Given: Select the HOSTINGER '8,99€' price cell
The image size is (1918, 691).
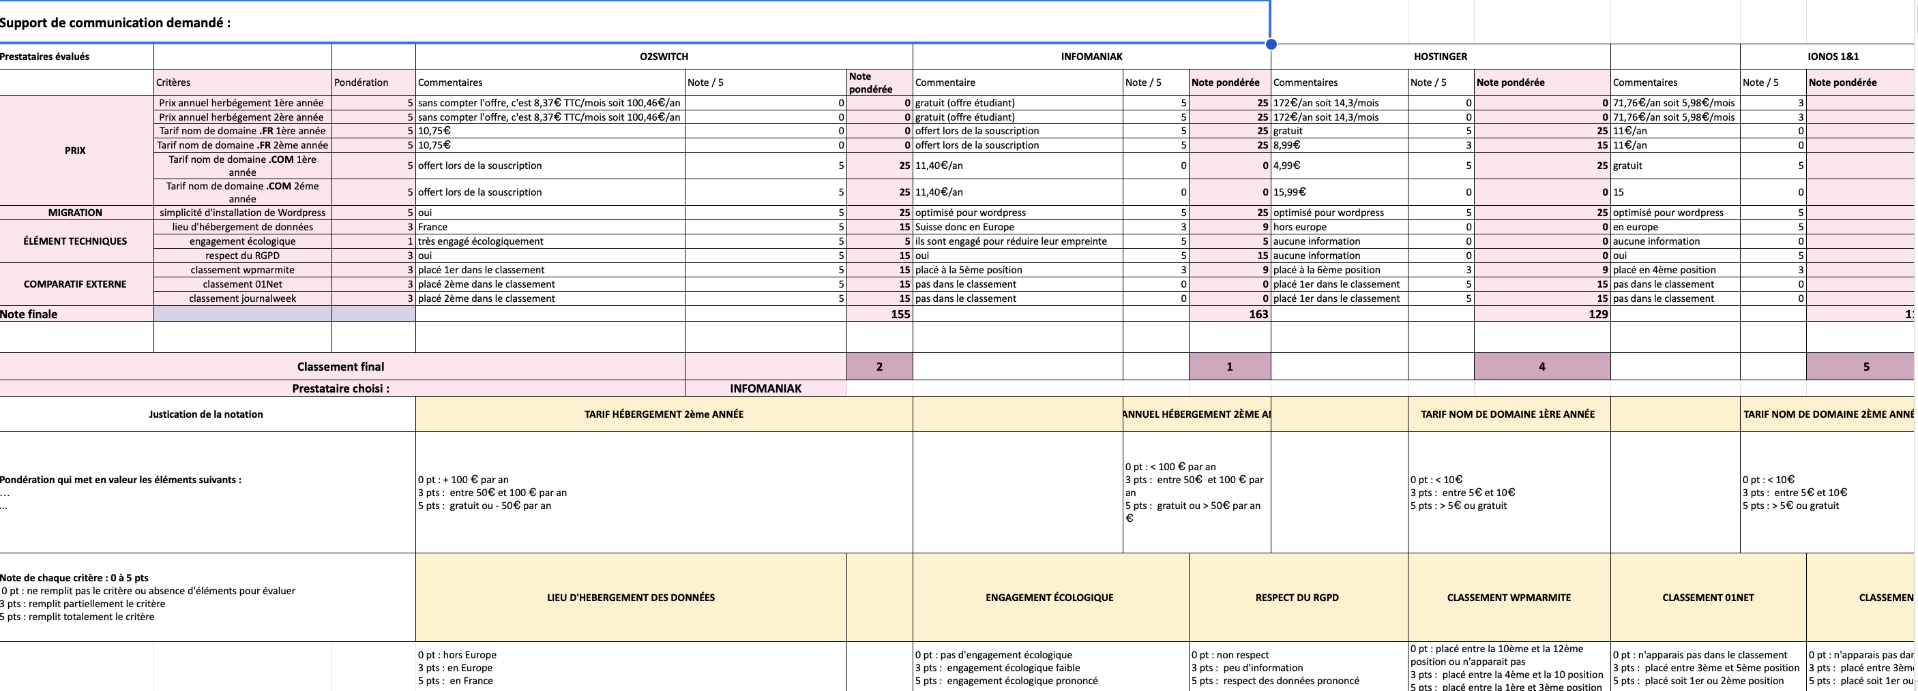Looking at the screenshot, I should point(1340,145).
